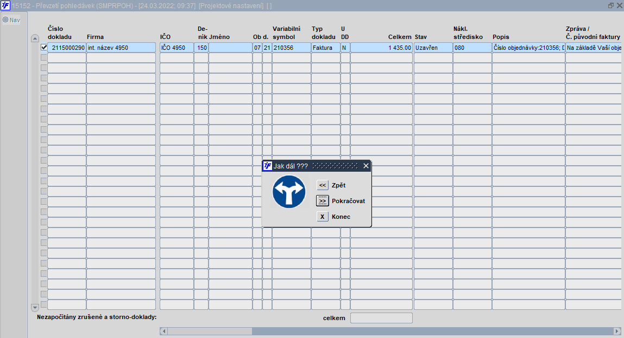Click the Zpět back arrow button

pyautogui.click(x=323, y=185)
